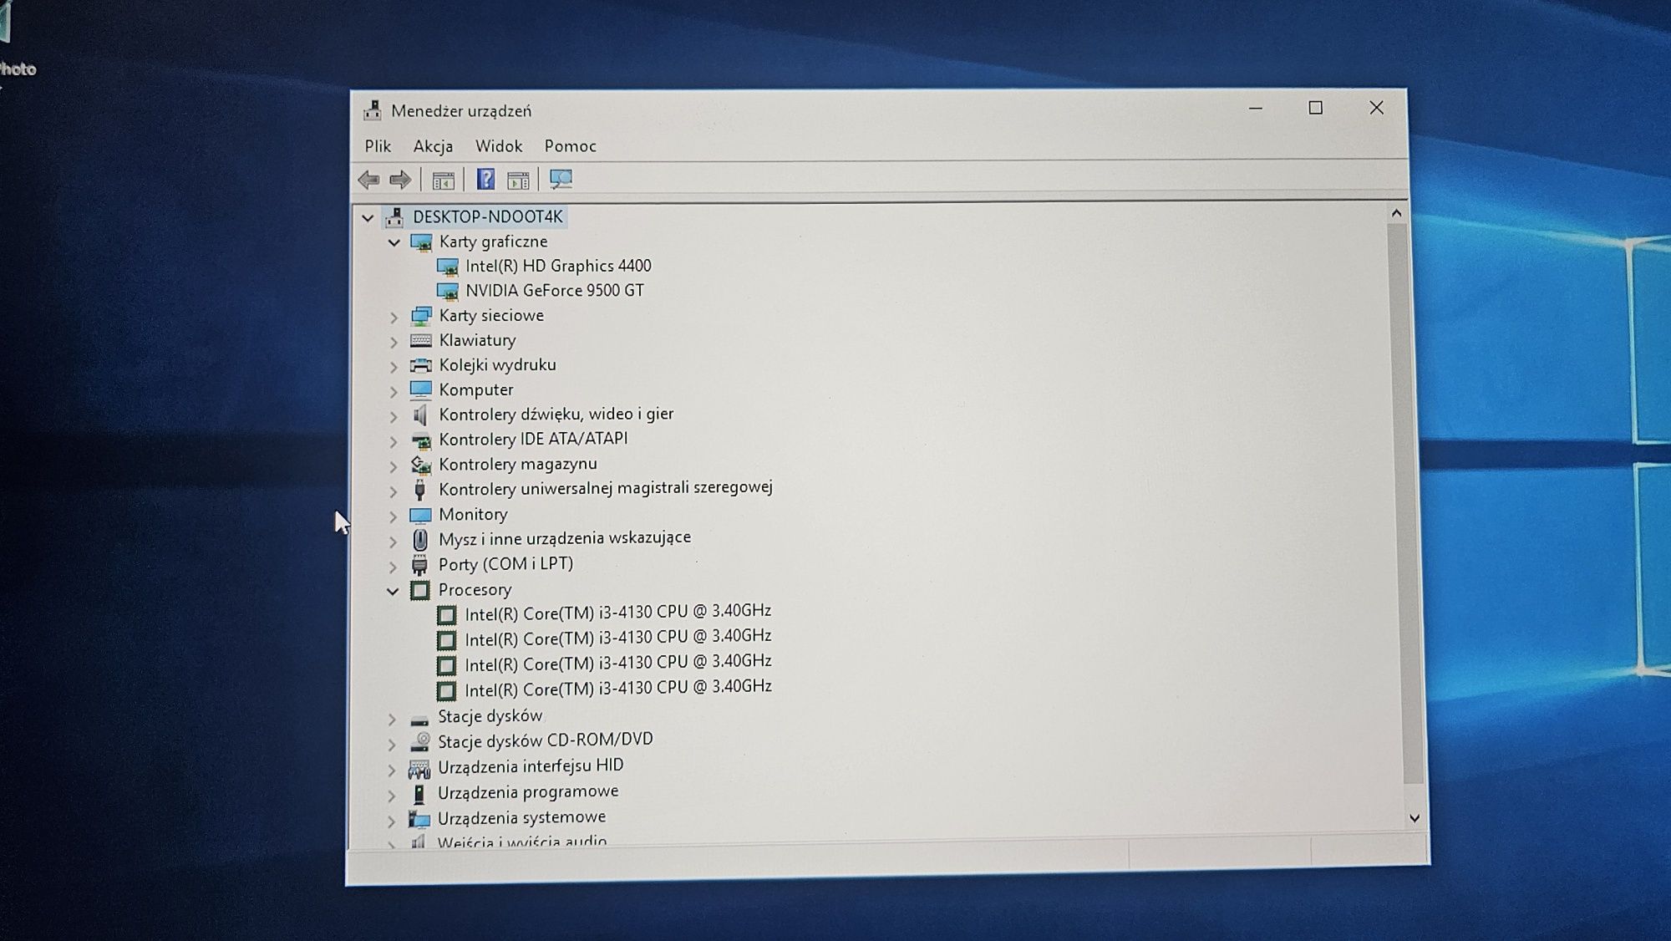Expand the Stacje dysków category
The width and height of the screenshot is (1671, 941).
392,719
